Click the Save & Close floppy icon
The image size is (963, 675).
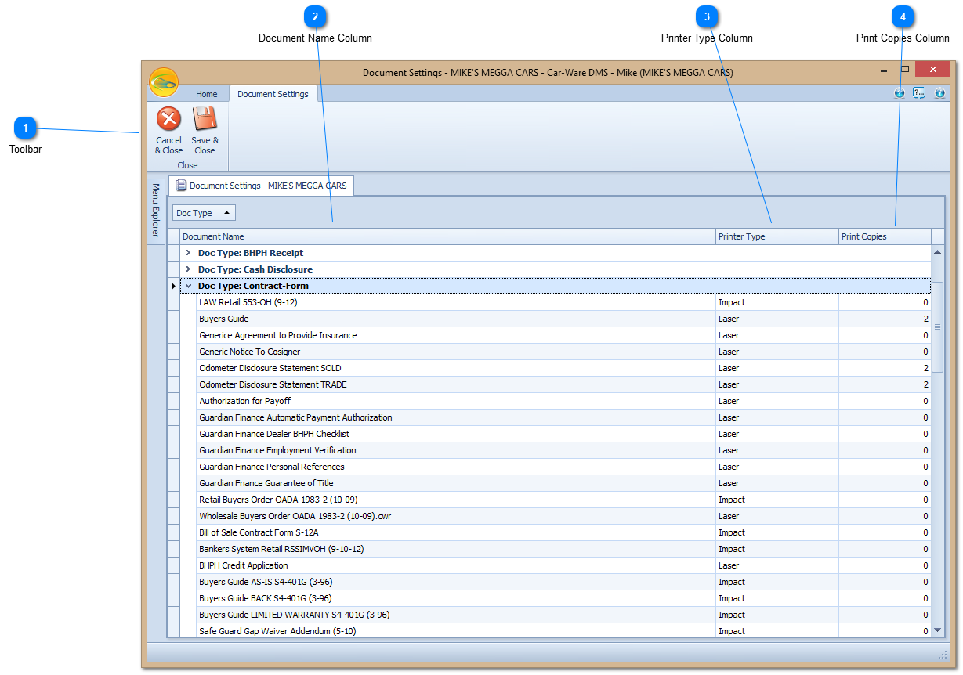[x=205, y=119]
